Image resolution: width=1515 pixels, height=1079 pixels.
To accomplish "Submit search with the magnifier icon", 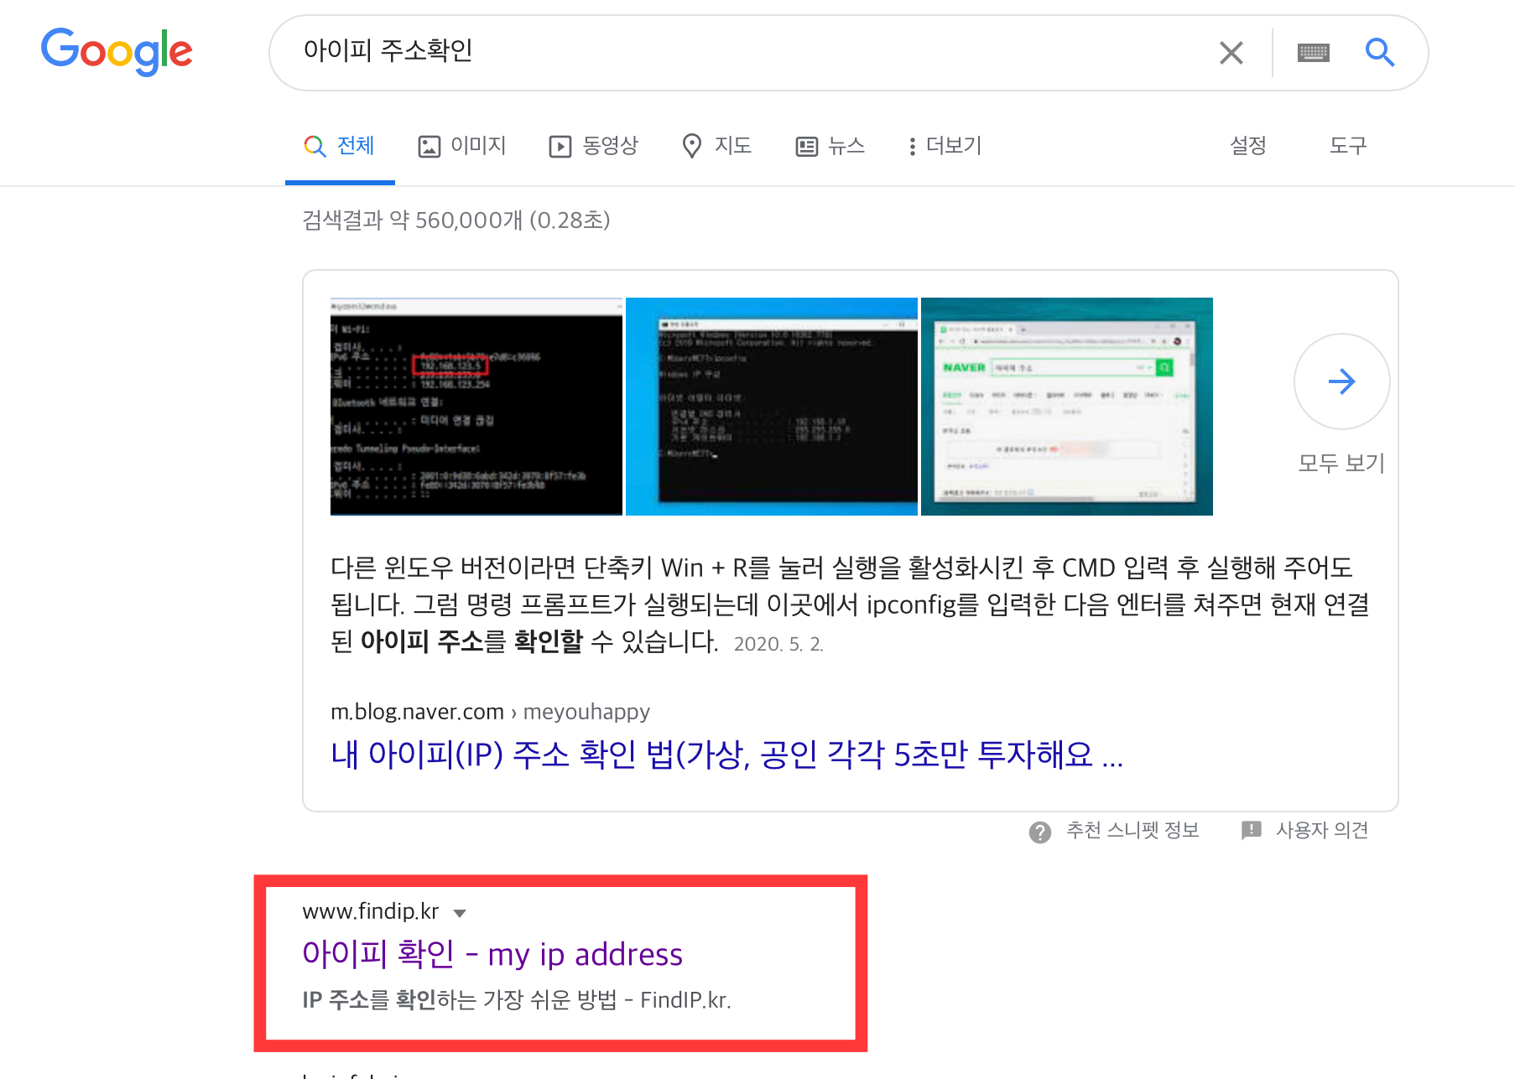I will (1380, 52).
